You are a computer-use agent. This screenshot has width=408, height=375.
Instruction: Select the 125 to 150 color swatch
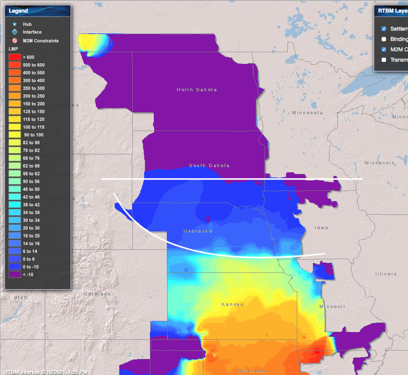coord(15,111)
